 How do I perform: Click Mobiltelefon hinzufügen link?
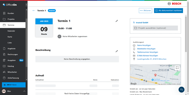pyautogui.click(x=146, y=49)
